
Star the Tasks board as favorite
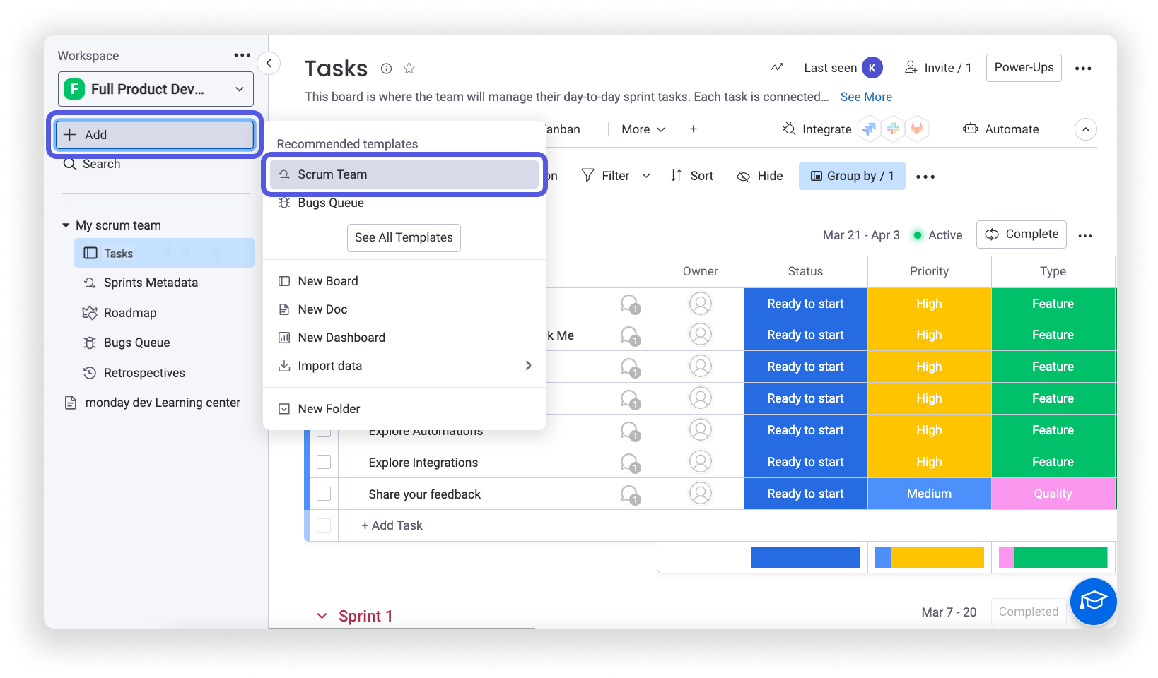409,68
